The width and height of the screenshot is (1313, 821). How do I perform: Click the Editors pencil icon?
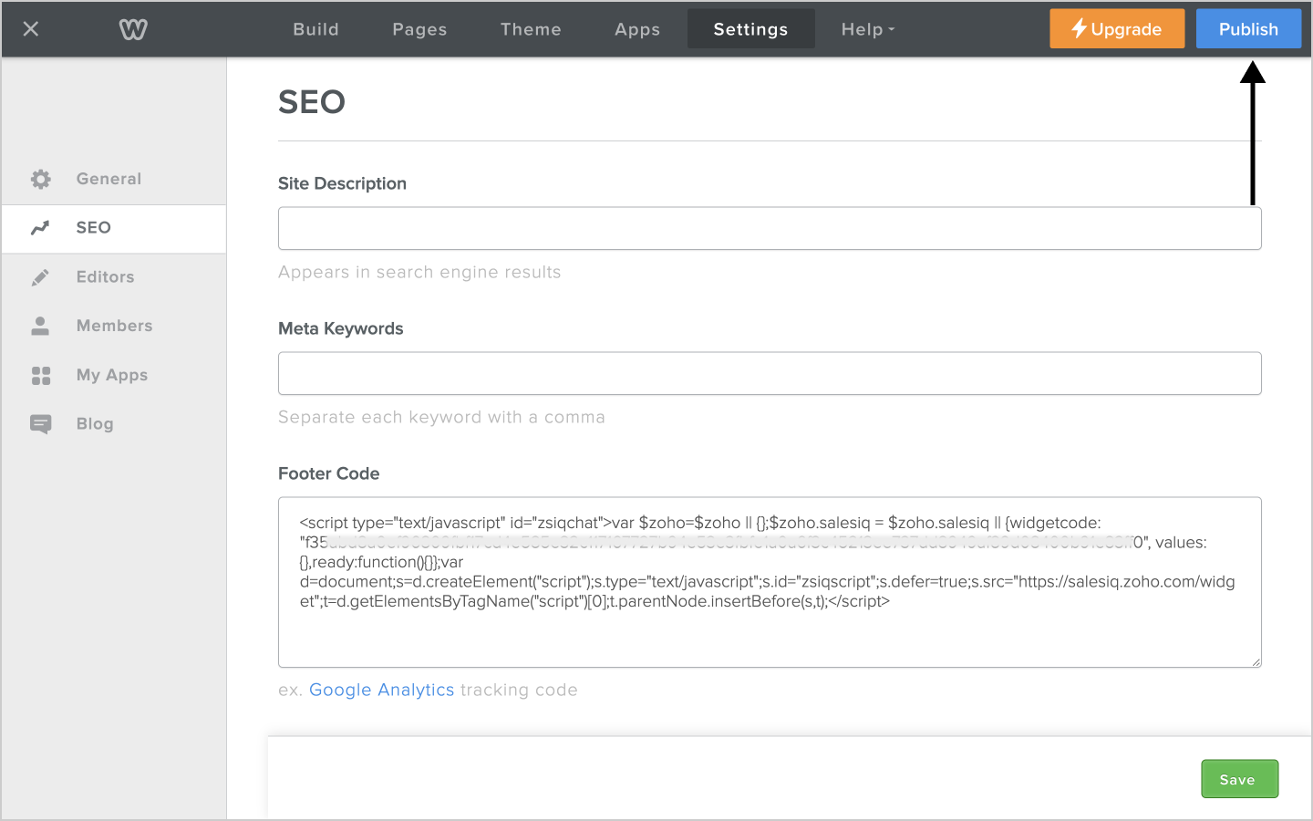(41, 277)
